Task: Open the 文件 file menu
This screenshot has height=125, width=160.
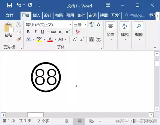Action: pos(10,15)
